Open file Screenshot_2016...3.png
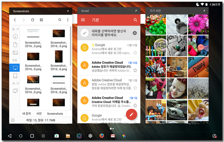 [x=33, y=38]
